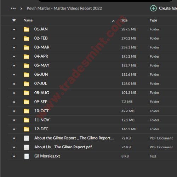
Task: Toggle favorite dot for 07-JUL
Action: (14, 84)
